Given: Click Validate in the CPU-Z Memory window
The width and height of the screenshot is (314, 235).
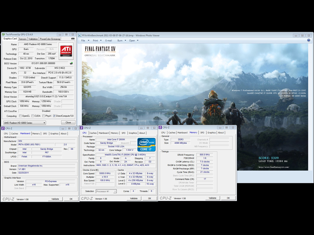Looking at the screenshot, I should 213,198.
